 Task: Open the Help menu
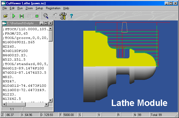(x=66, y=8)
